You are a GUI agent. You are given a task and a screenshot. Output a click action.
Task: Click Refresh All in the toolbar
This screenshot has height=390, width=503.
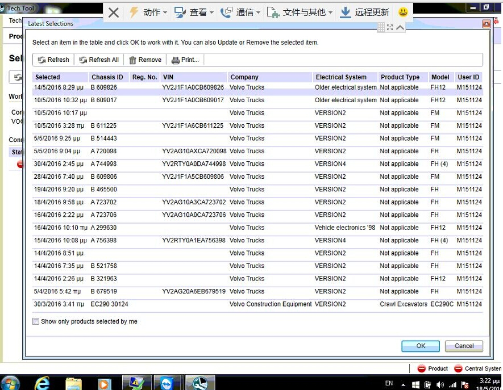coord(99,60)
